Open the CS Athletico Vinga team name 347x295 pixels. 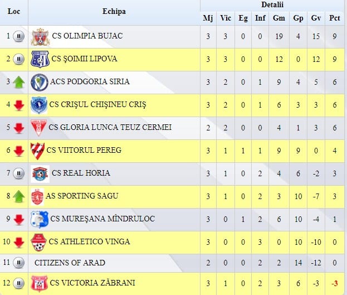click(x=89, y=241)
